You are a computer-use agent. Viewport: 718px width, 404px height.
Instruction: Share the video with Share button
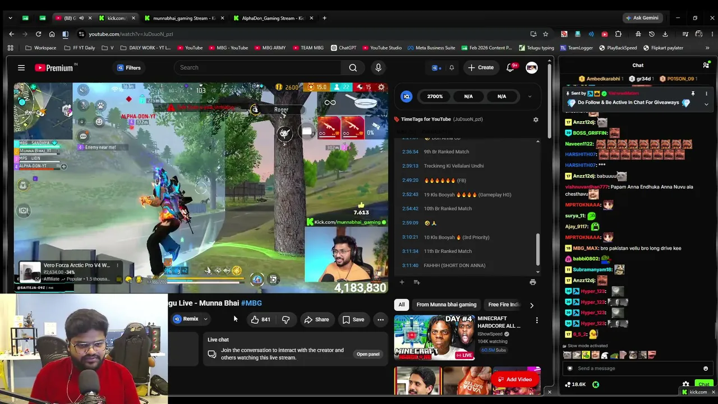[316, 319]
